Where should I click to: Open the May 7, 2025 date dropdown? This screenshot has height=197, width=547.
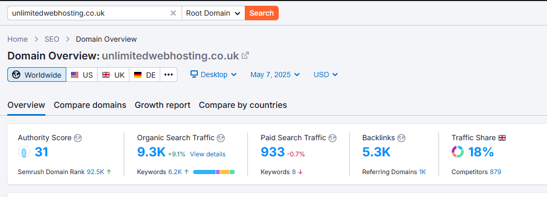(275, 75)
